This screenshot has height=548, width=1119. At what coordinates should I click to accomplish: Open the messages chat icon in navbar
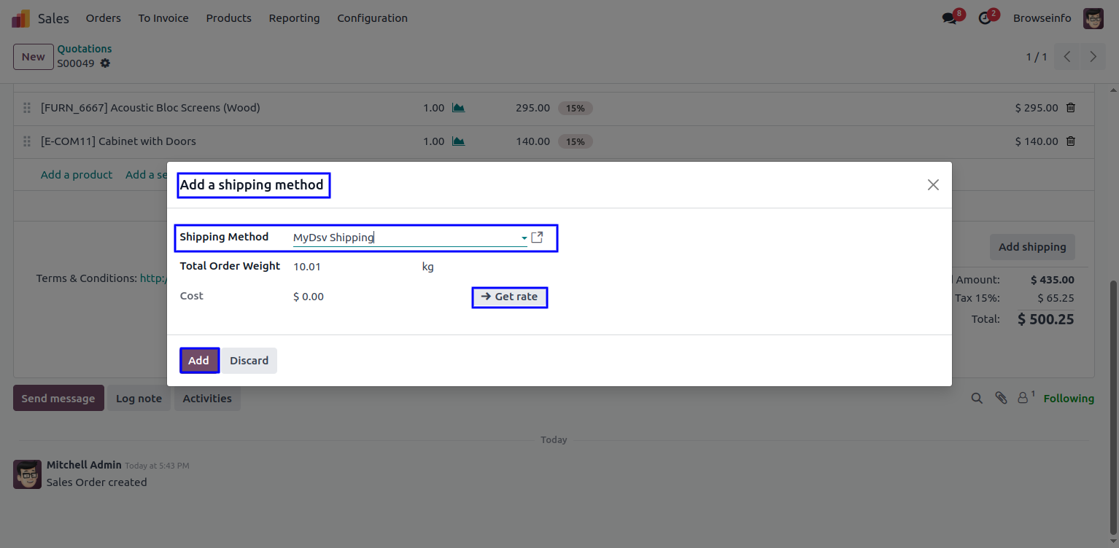pos(949,18)
